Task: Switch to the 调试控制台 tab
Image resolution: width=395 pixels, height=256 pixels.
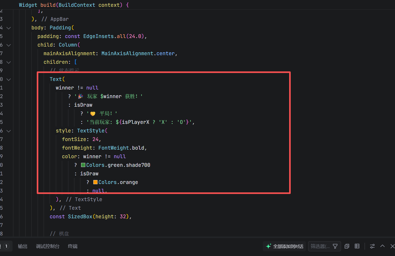Action: click(x=48, y=246)
